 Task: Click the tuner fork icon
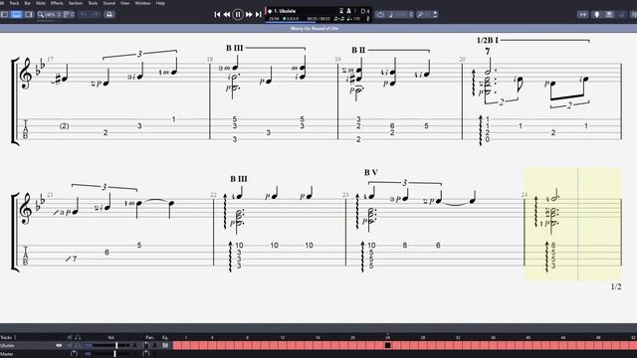click(368, 19)
